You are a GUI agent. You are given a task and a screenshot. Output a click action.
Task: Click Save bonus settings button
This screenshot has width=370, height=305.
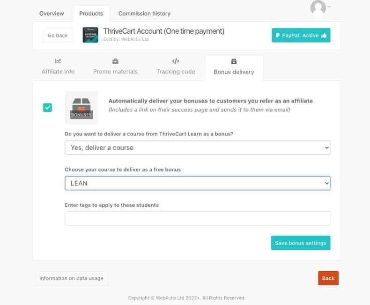[x=301, y=243]
